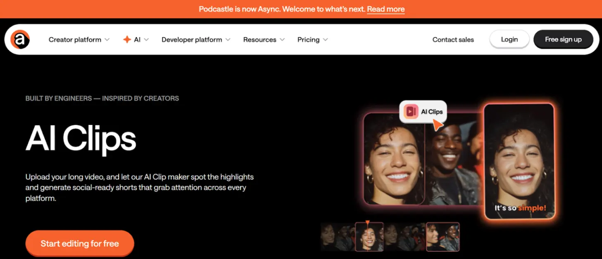Click Start editing for free button
The width and height of the screenshot is (602, 259).
click(80, 244)
